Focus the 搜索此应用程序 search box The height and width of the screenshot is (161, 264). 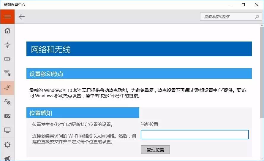(x=231, y=17)
